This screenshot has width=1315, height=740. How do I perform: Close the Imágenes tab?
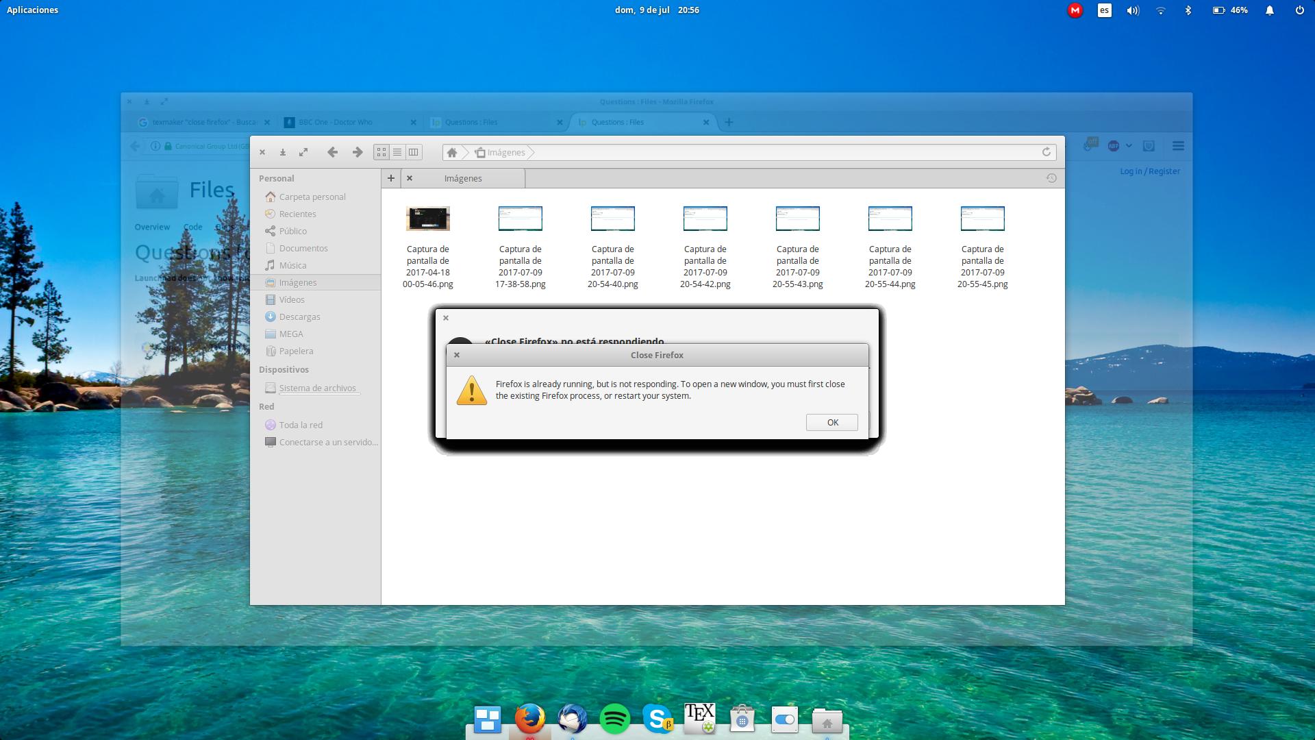click(x=410, y=178)
